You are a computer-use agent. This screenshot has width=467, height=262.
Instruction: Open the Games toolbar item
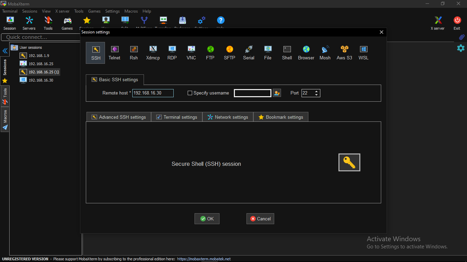67,23
